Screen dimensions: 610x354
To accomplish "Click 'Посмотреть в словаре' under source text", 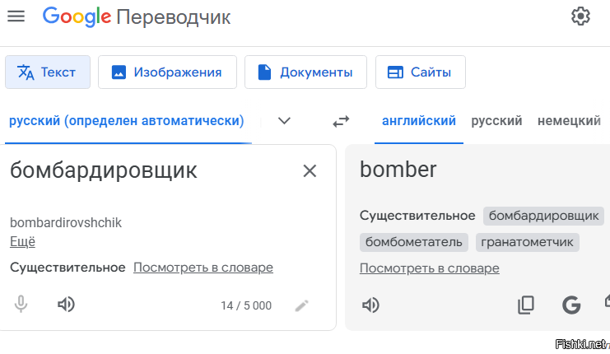I will point(203,268).
